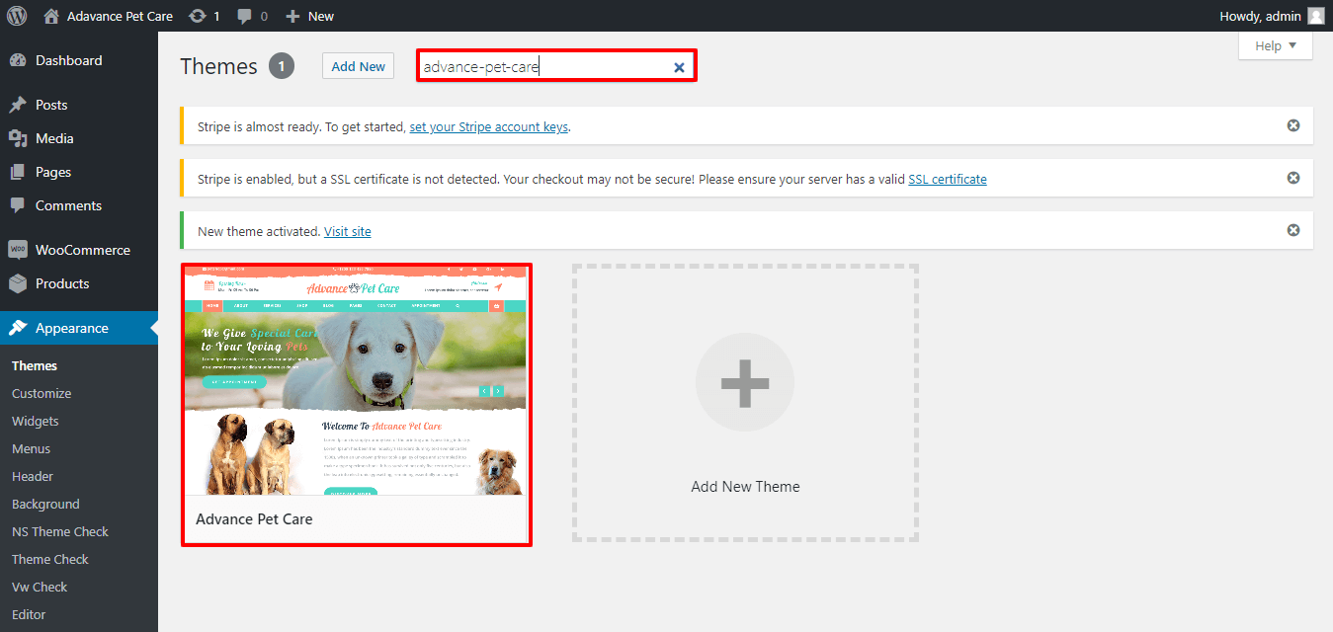Click the plus New icon in admin bar

coord(292,16)
